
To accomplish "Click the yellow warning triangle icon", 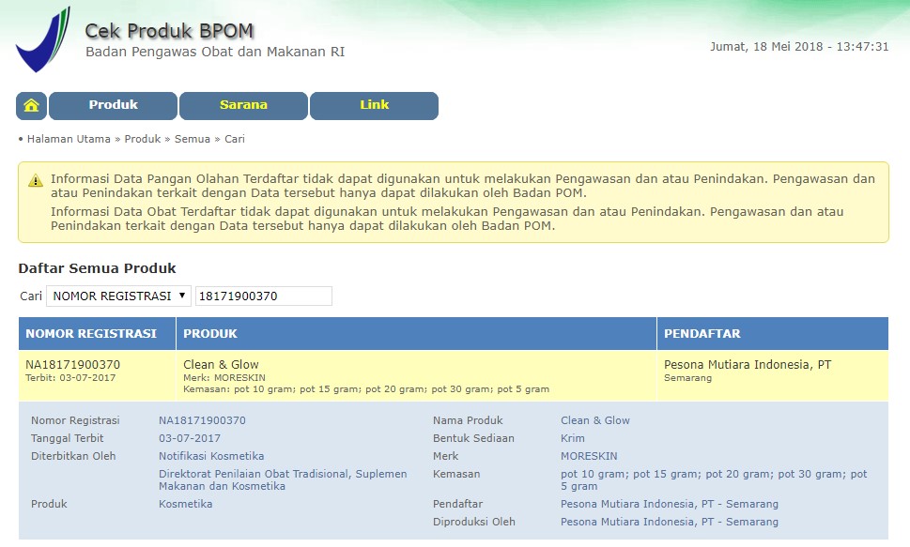I will point(36,180).
